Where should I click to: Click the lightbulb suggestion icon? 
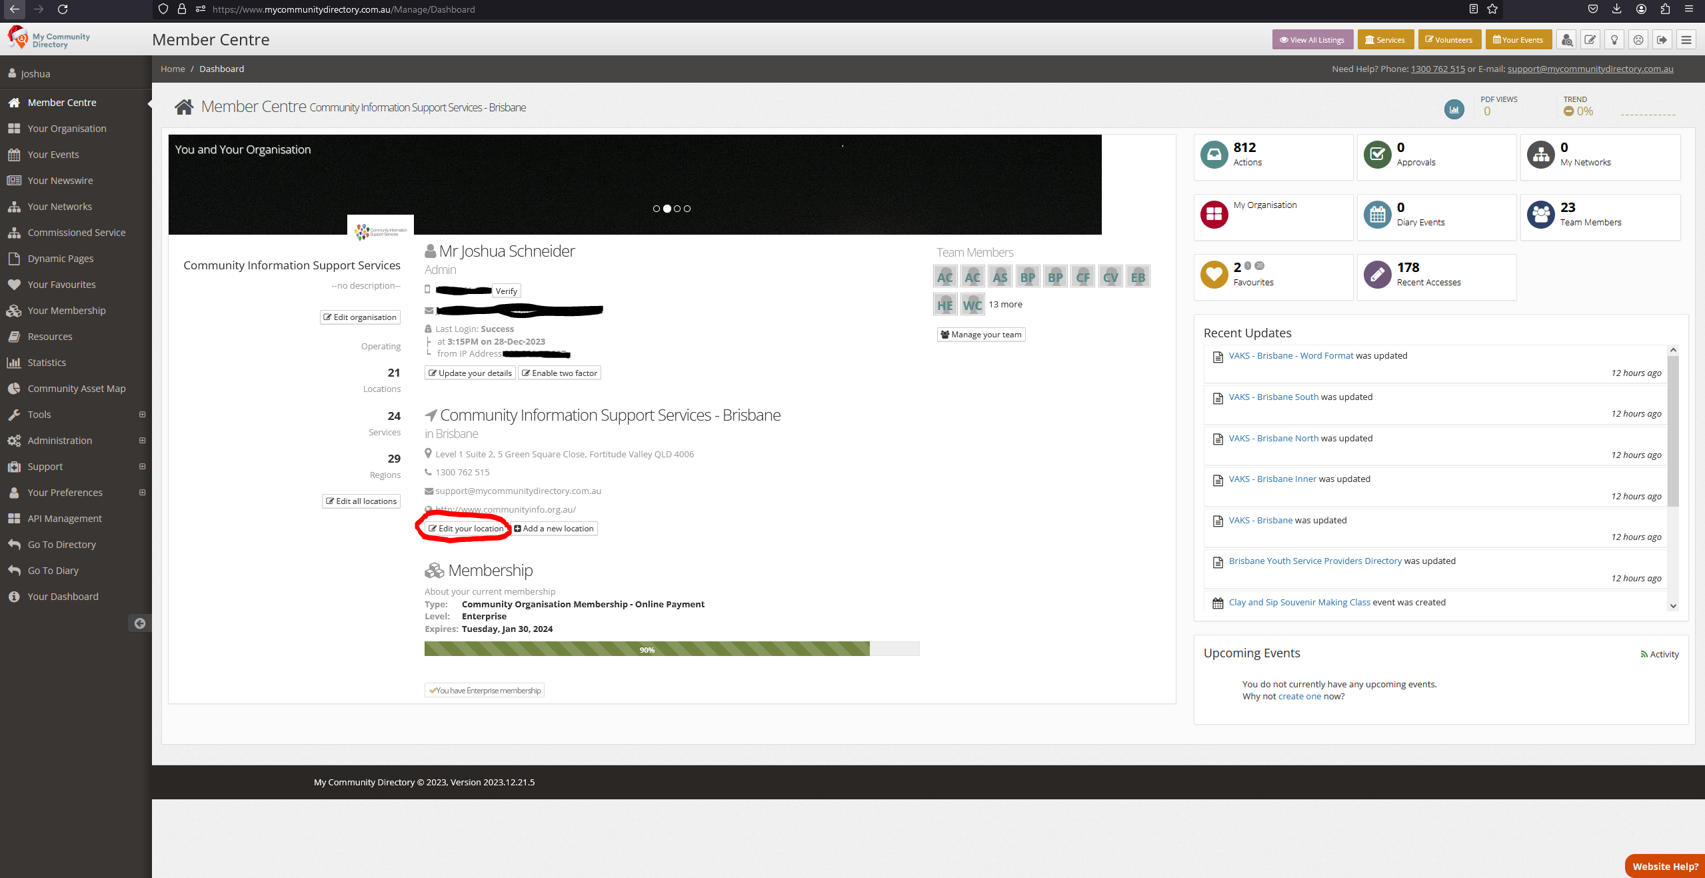[1614, 40]
